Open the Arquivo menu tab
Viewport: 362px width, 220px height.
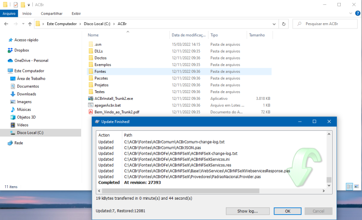click(x=9, y=14)
